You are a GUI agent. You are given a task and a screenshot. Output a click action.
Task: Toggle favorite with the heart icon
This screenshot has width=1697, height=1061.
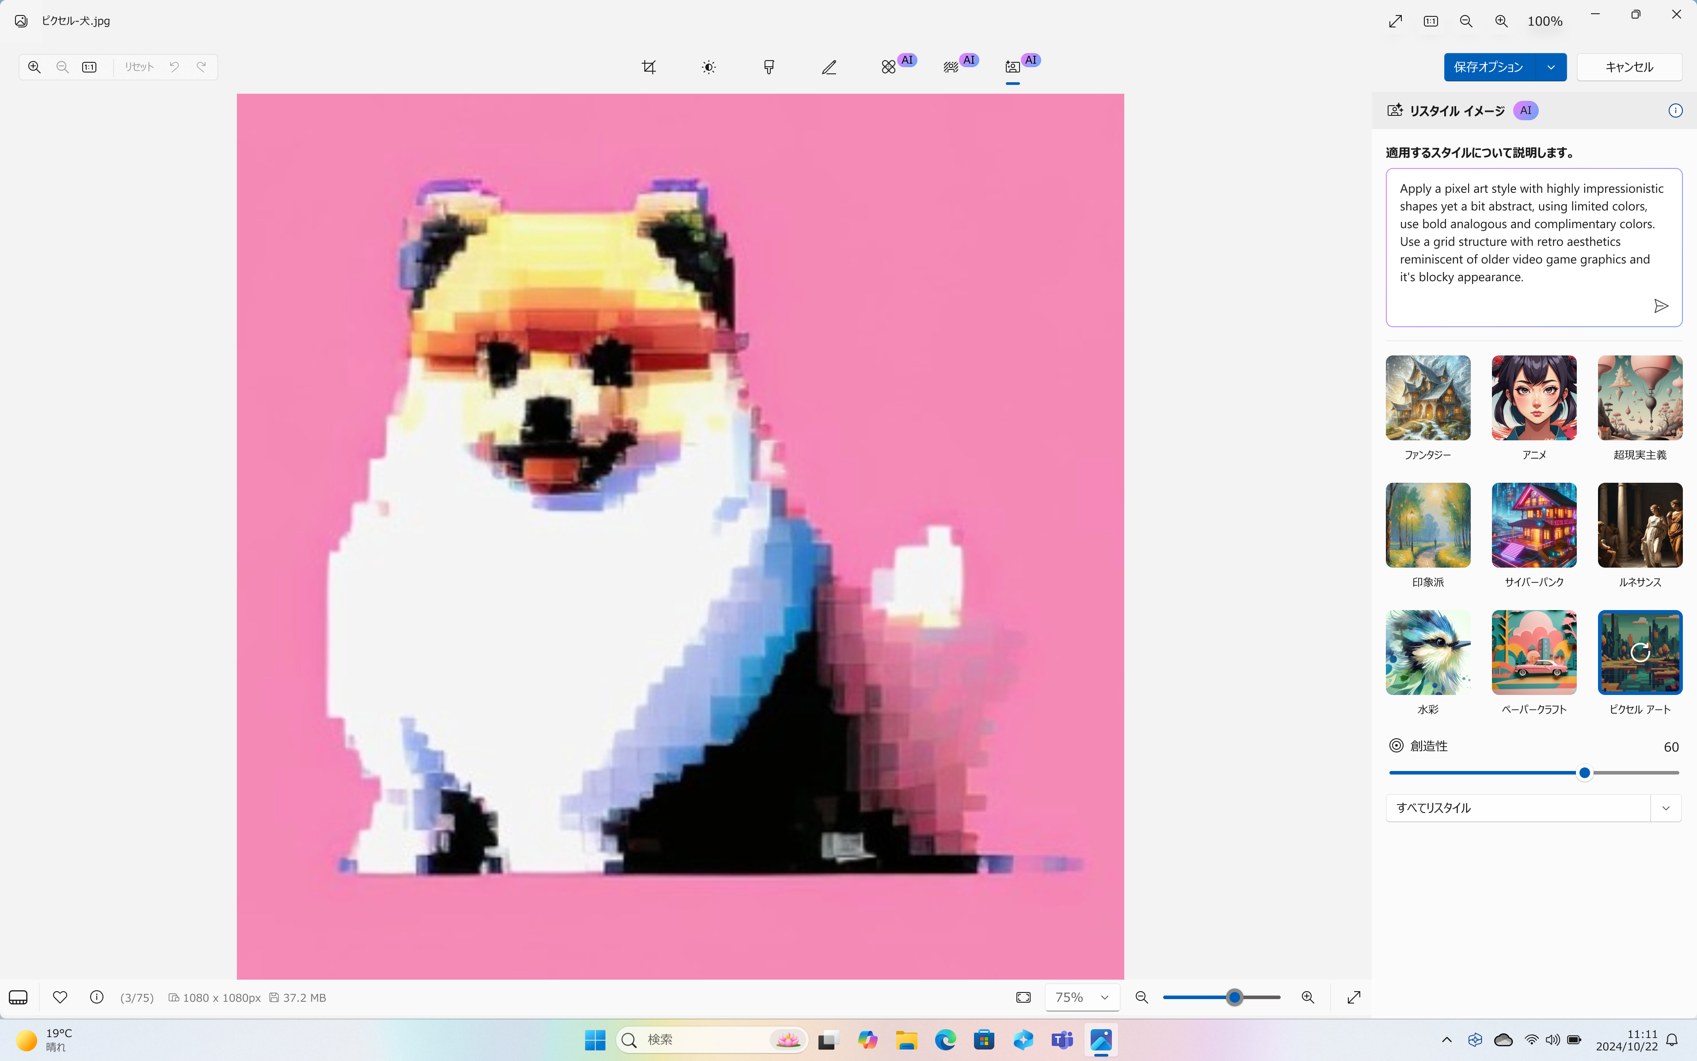(x=60, y=997)
